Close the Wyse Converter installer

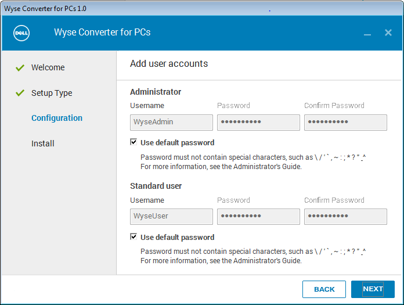(388, 33)
